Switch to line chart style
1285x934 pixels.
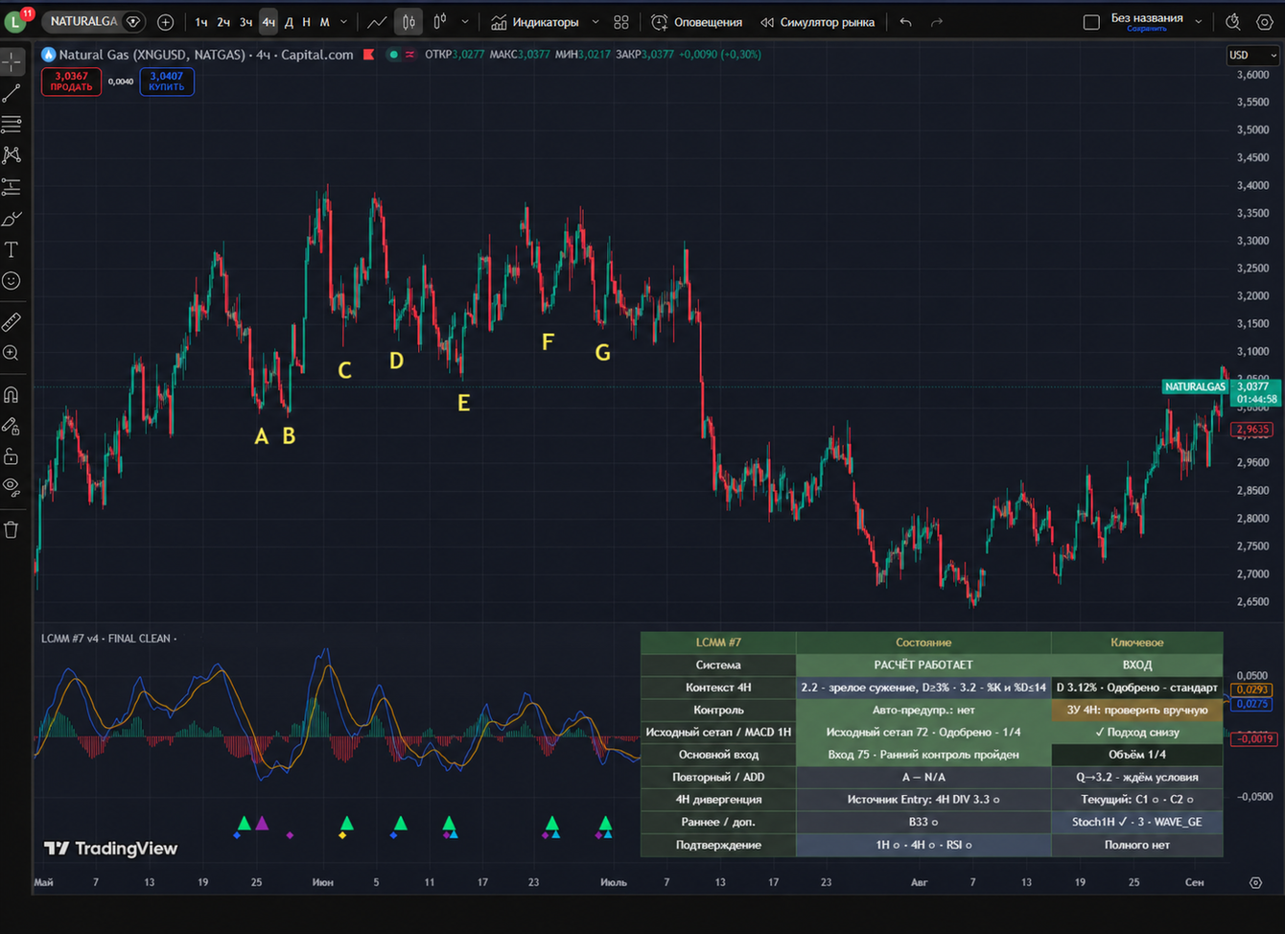[377, 21]
